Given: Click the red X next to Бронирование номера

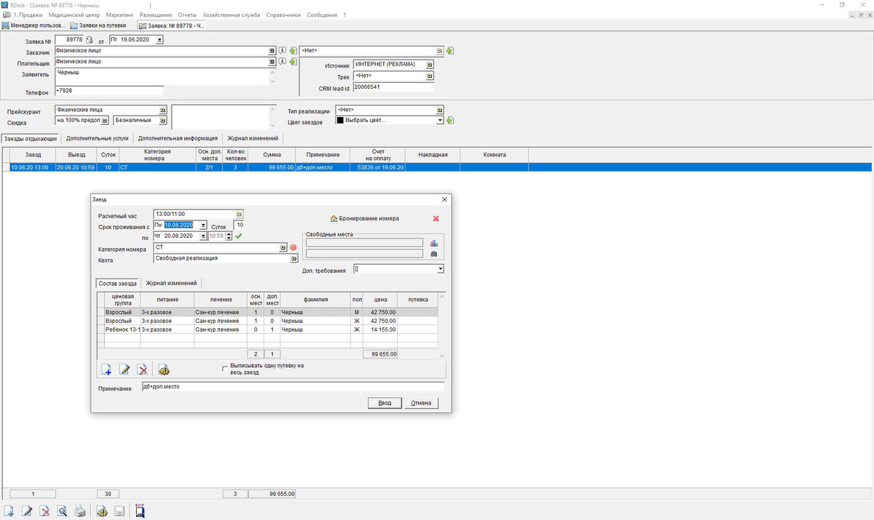Looking at the screenshot, I should tap(436, 218).
